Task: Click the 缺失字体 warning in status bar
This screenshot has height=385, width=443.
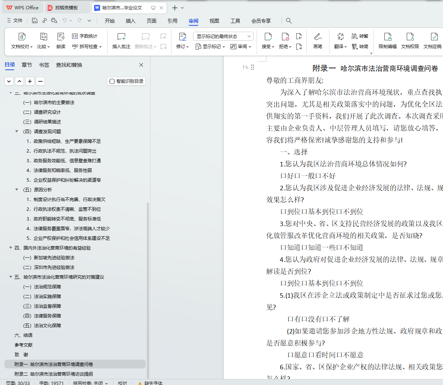Action: [150, 383]
